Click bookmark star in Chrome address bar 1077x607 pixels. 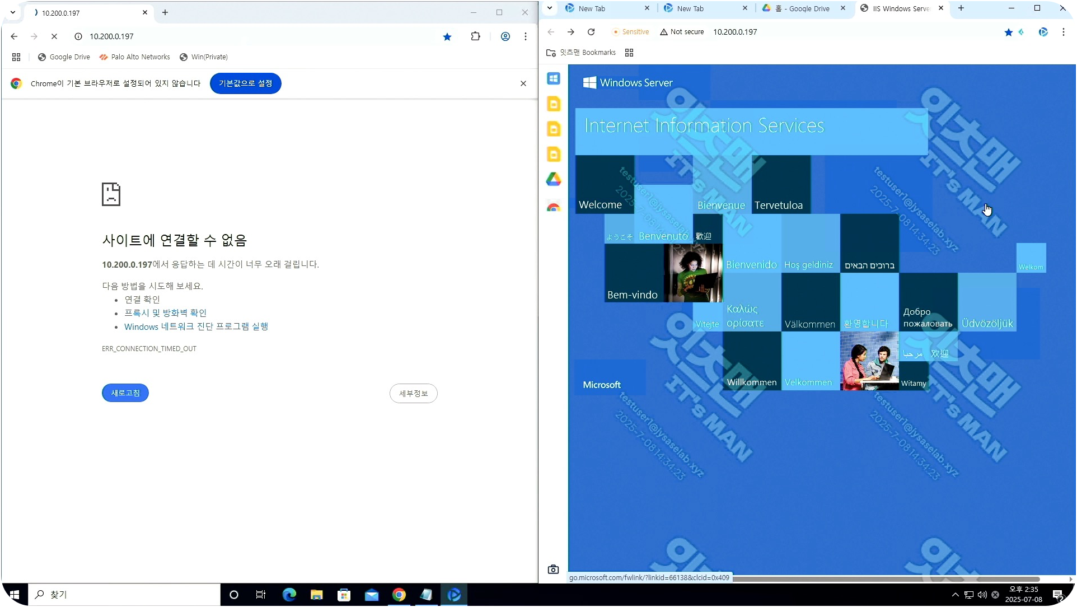click(447, 36)
